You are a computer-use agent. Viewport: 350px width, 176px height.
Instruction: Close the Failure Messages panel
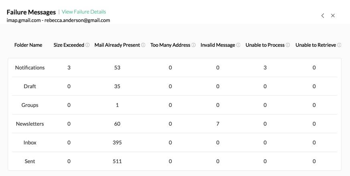click(x=333, y=16)
